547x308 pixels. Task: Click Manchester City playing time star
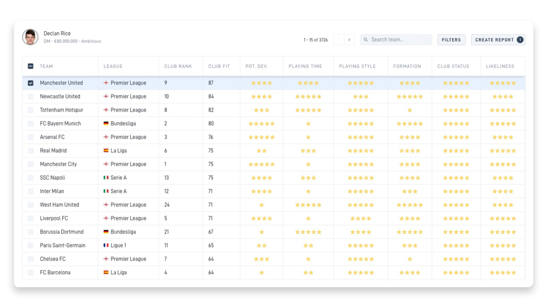pos(308,164)
